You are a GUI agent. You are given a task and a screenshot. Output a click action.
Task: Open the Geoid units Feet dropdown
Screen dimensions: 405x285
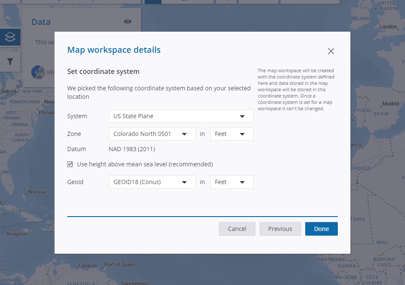coord(232,182)
